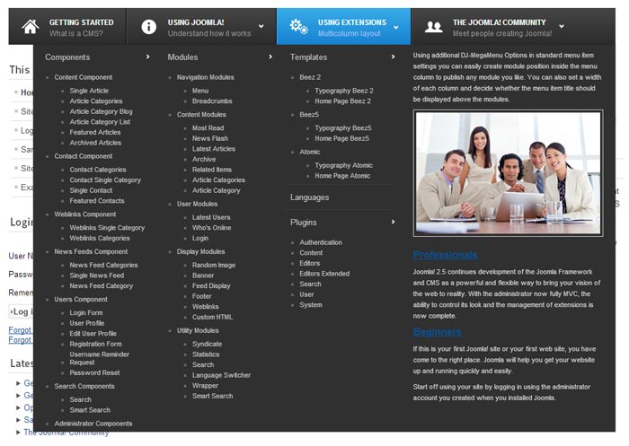Expand the Using Extensions dropdown chevron
Screen dimensions: 629x446
(396, 27)
